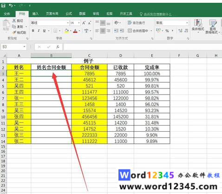Decrease indent icon
The width and height of the screenshot is (222, 194).
(116, 31)
